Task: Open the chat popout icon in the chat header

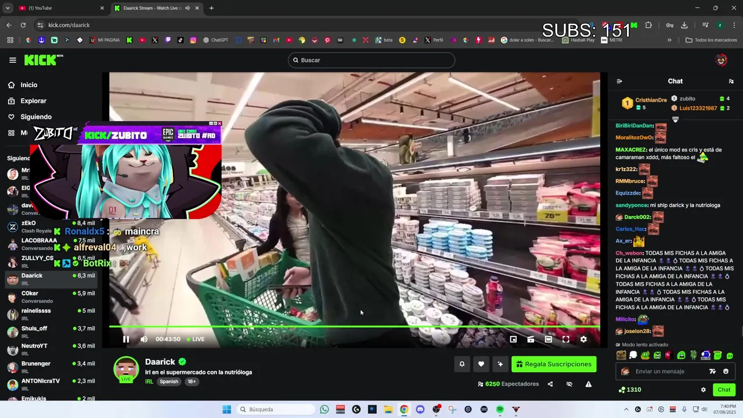Action: pos(731,81)
